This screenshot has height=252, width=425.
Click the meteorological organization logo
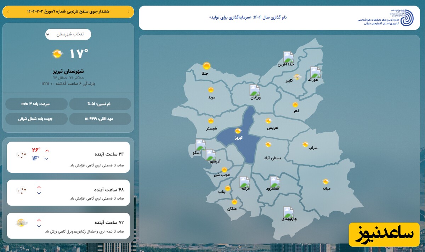tap(404, 17)
